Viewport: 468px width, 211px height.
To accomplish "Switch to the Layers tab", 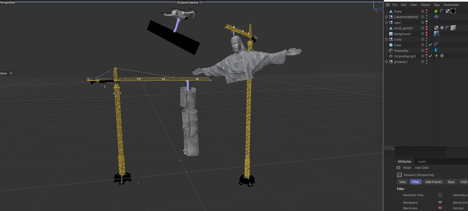I will coord(422,161).
